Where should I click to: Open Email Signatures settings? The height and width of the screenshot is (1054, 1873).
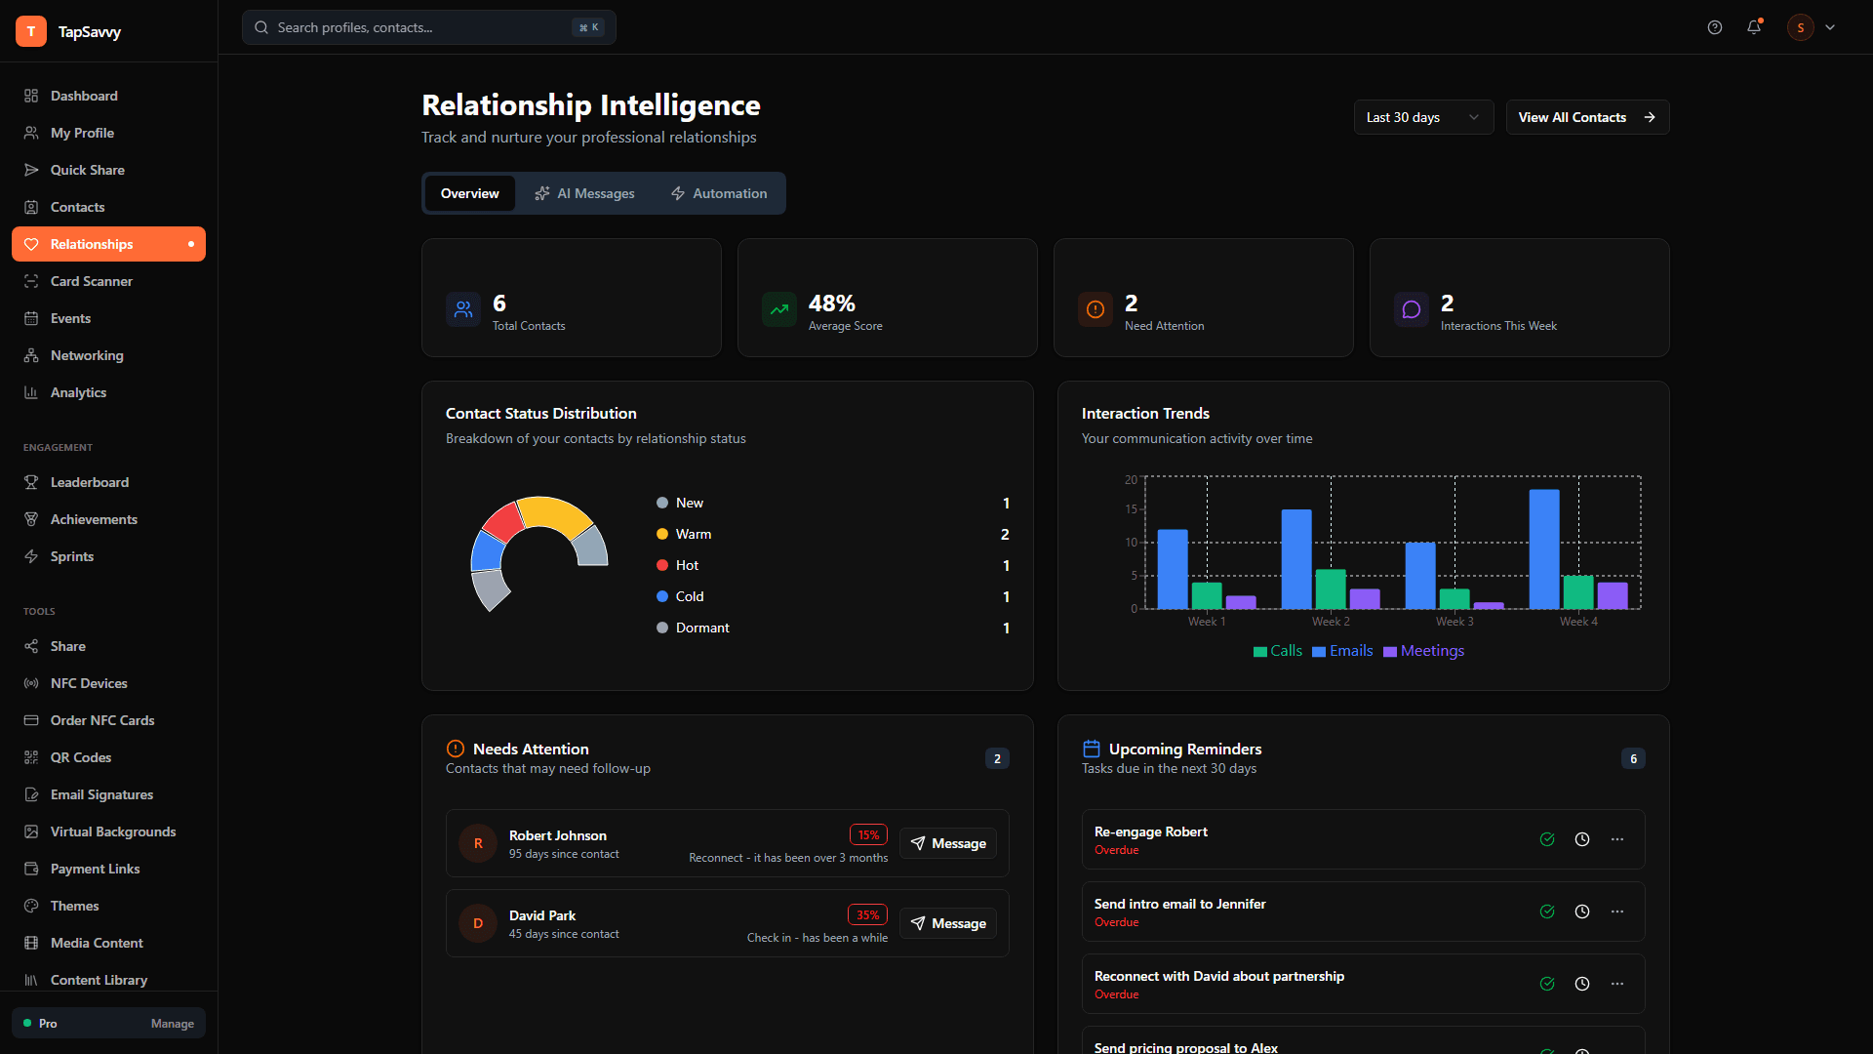point(101,794)
